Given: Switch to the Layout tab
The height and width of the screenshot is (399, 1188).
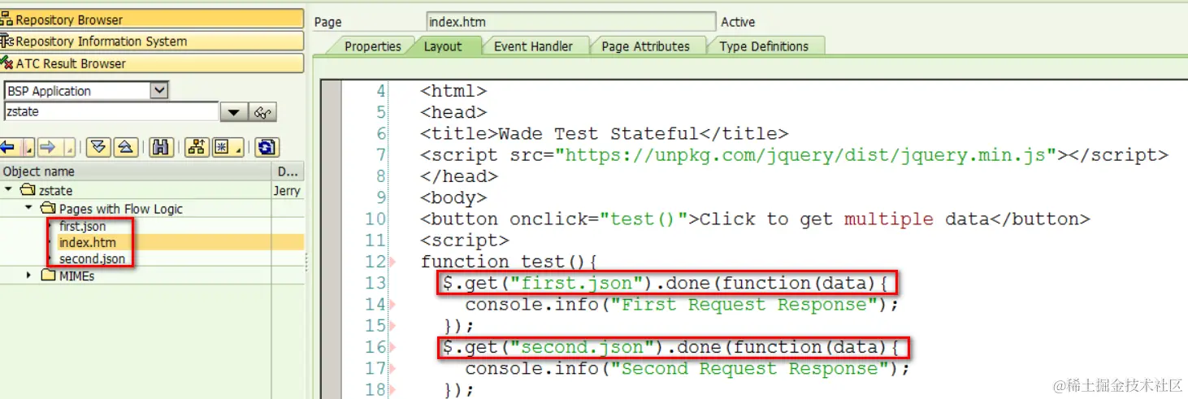Looking at the screenshot, I should pos(443,46).
